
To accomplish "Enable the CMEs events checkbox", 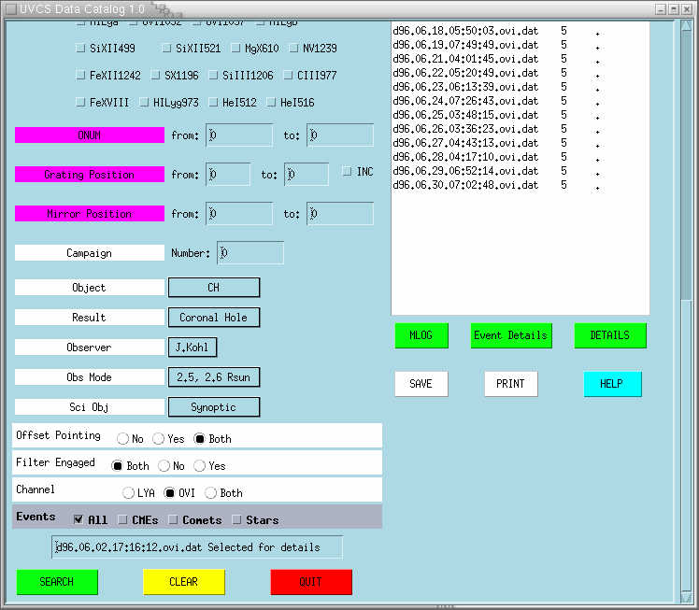I will point(124,520).
